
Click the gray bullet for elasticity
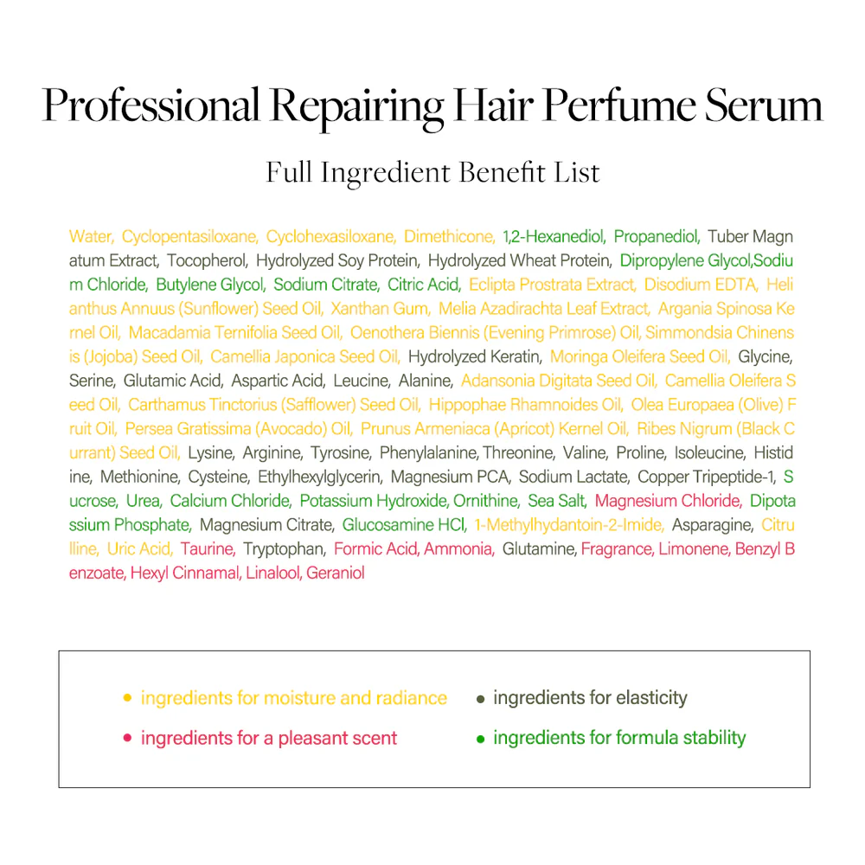click(480, 698)
